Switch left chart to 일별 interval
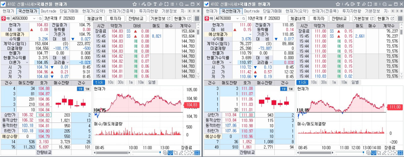 tap(152, 82)
